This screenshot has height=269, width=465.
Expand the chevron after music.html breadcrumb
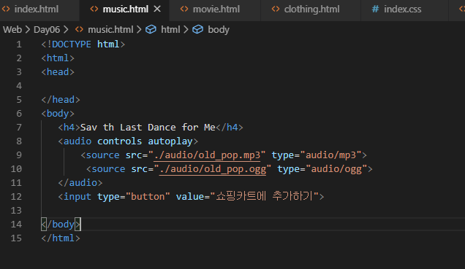click(x=139, y=30)
